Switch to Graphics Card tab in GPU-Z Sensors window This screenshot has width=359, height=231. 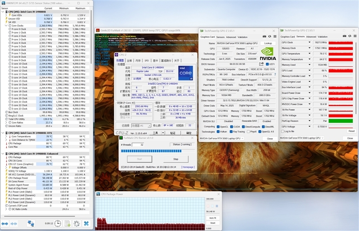pos(288,37)
